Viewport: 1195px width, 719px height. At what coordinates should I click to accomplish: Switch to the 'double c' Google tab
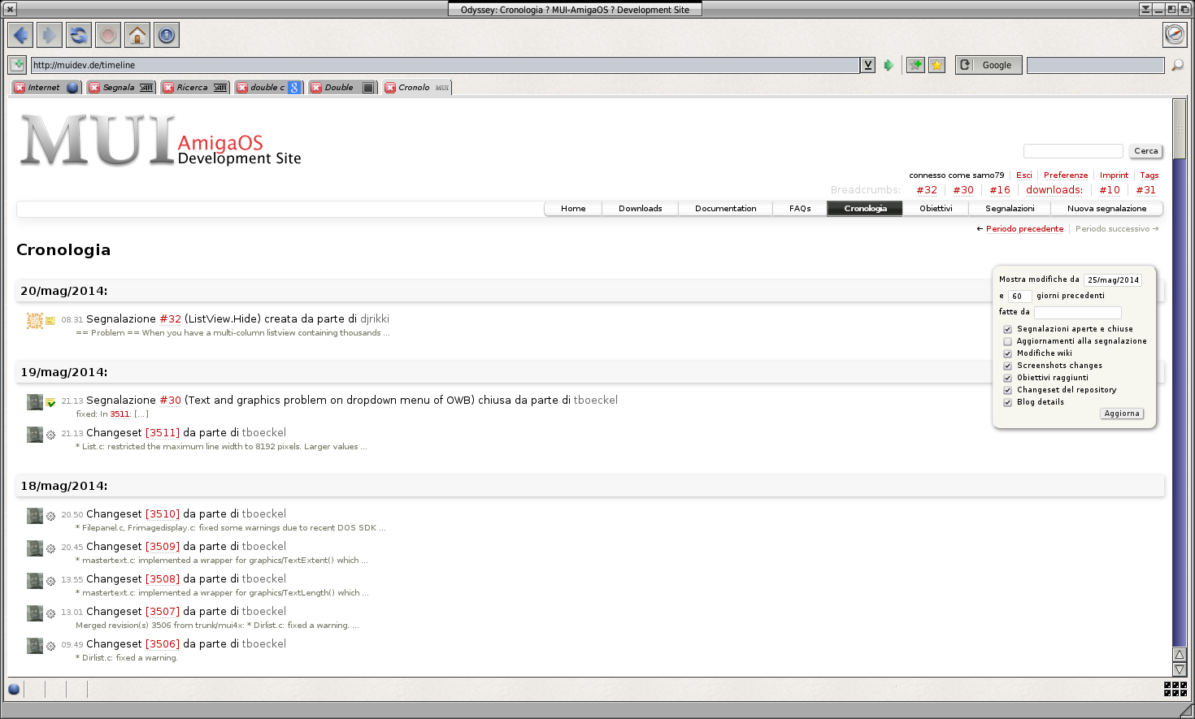[268, 88]
